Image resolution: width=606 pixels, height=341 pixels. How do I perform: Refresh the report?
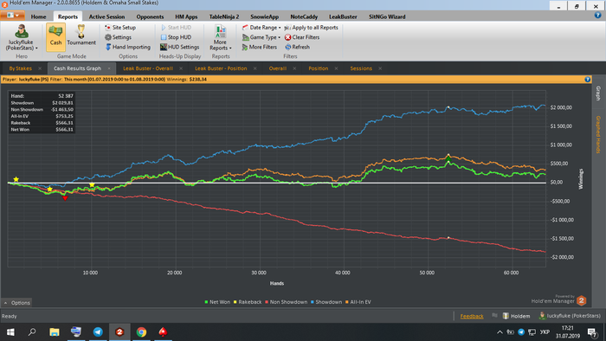click(x=297, y=47)
